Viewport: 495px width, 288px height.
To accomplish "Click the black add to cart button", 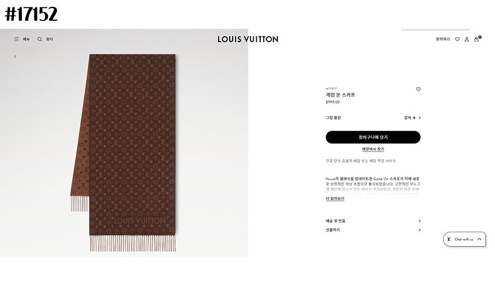I will tap(373, 137).
